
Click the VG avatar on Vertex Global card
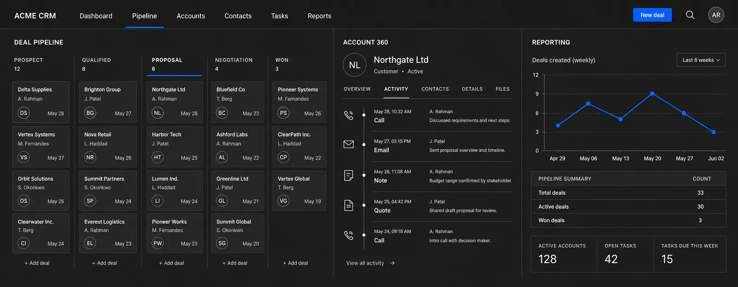pyautogui.click(x=283, y=201)
